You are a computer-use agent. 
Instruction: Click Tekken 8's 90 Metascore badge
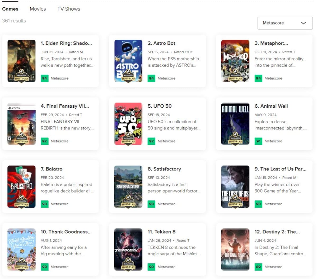tap(151, 267)
